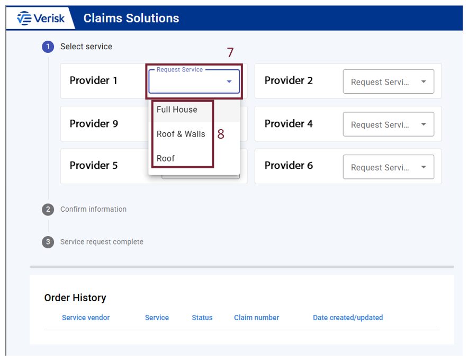Select Full House from the service list
The width and height of the screenshot is (468, 361).
177,110
